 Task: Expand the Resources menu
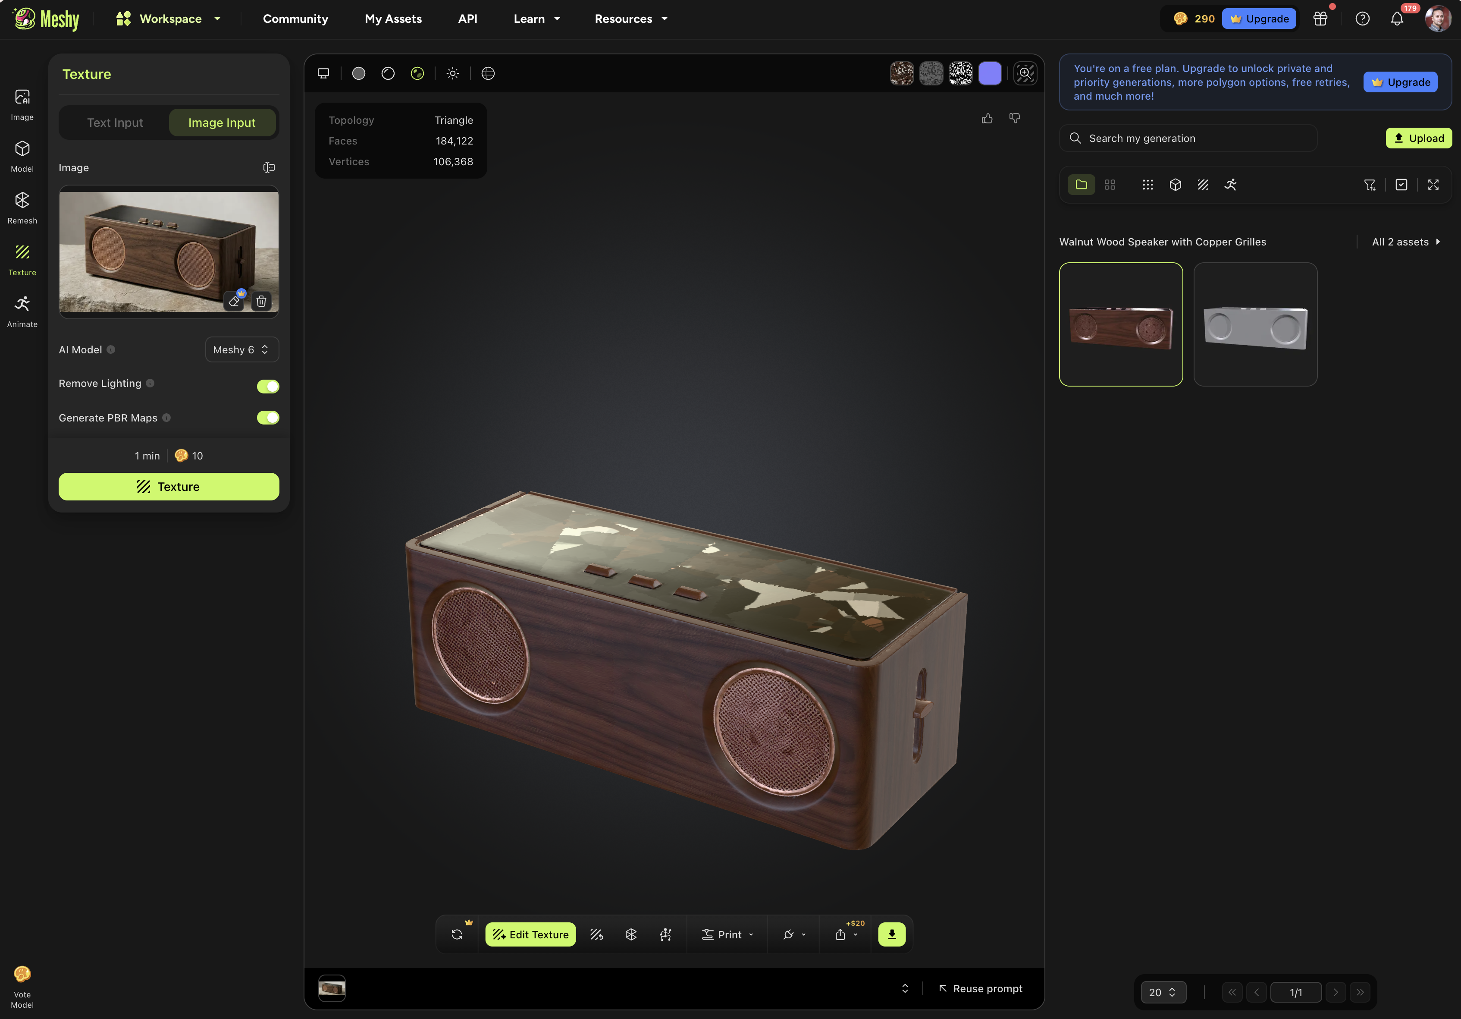click(x=630, y=19)
